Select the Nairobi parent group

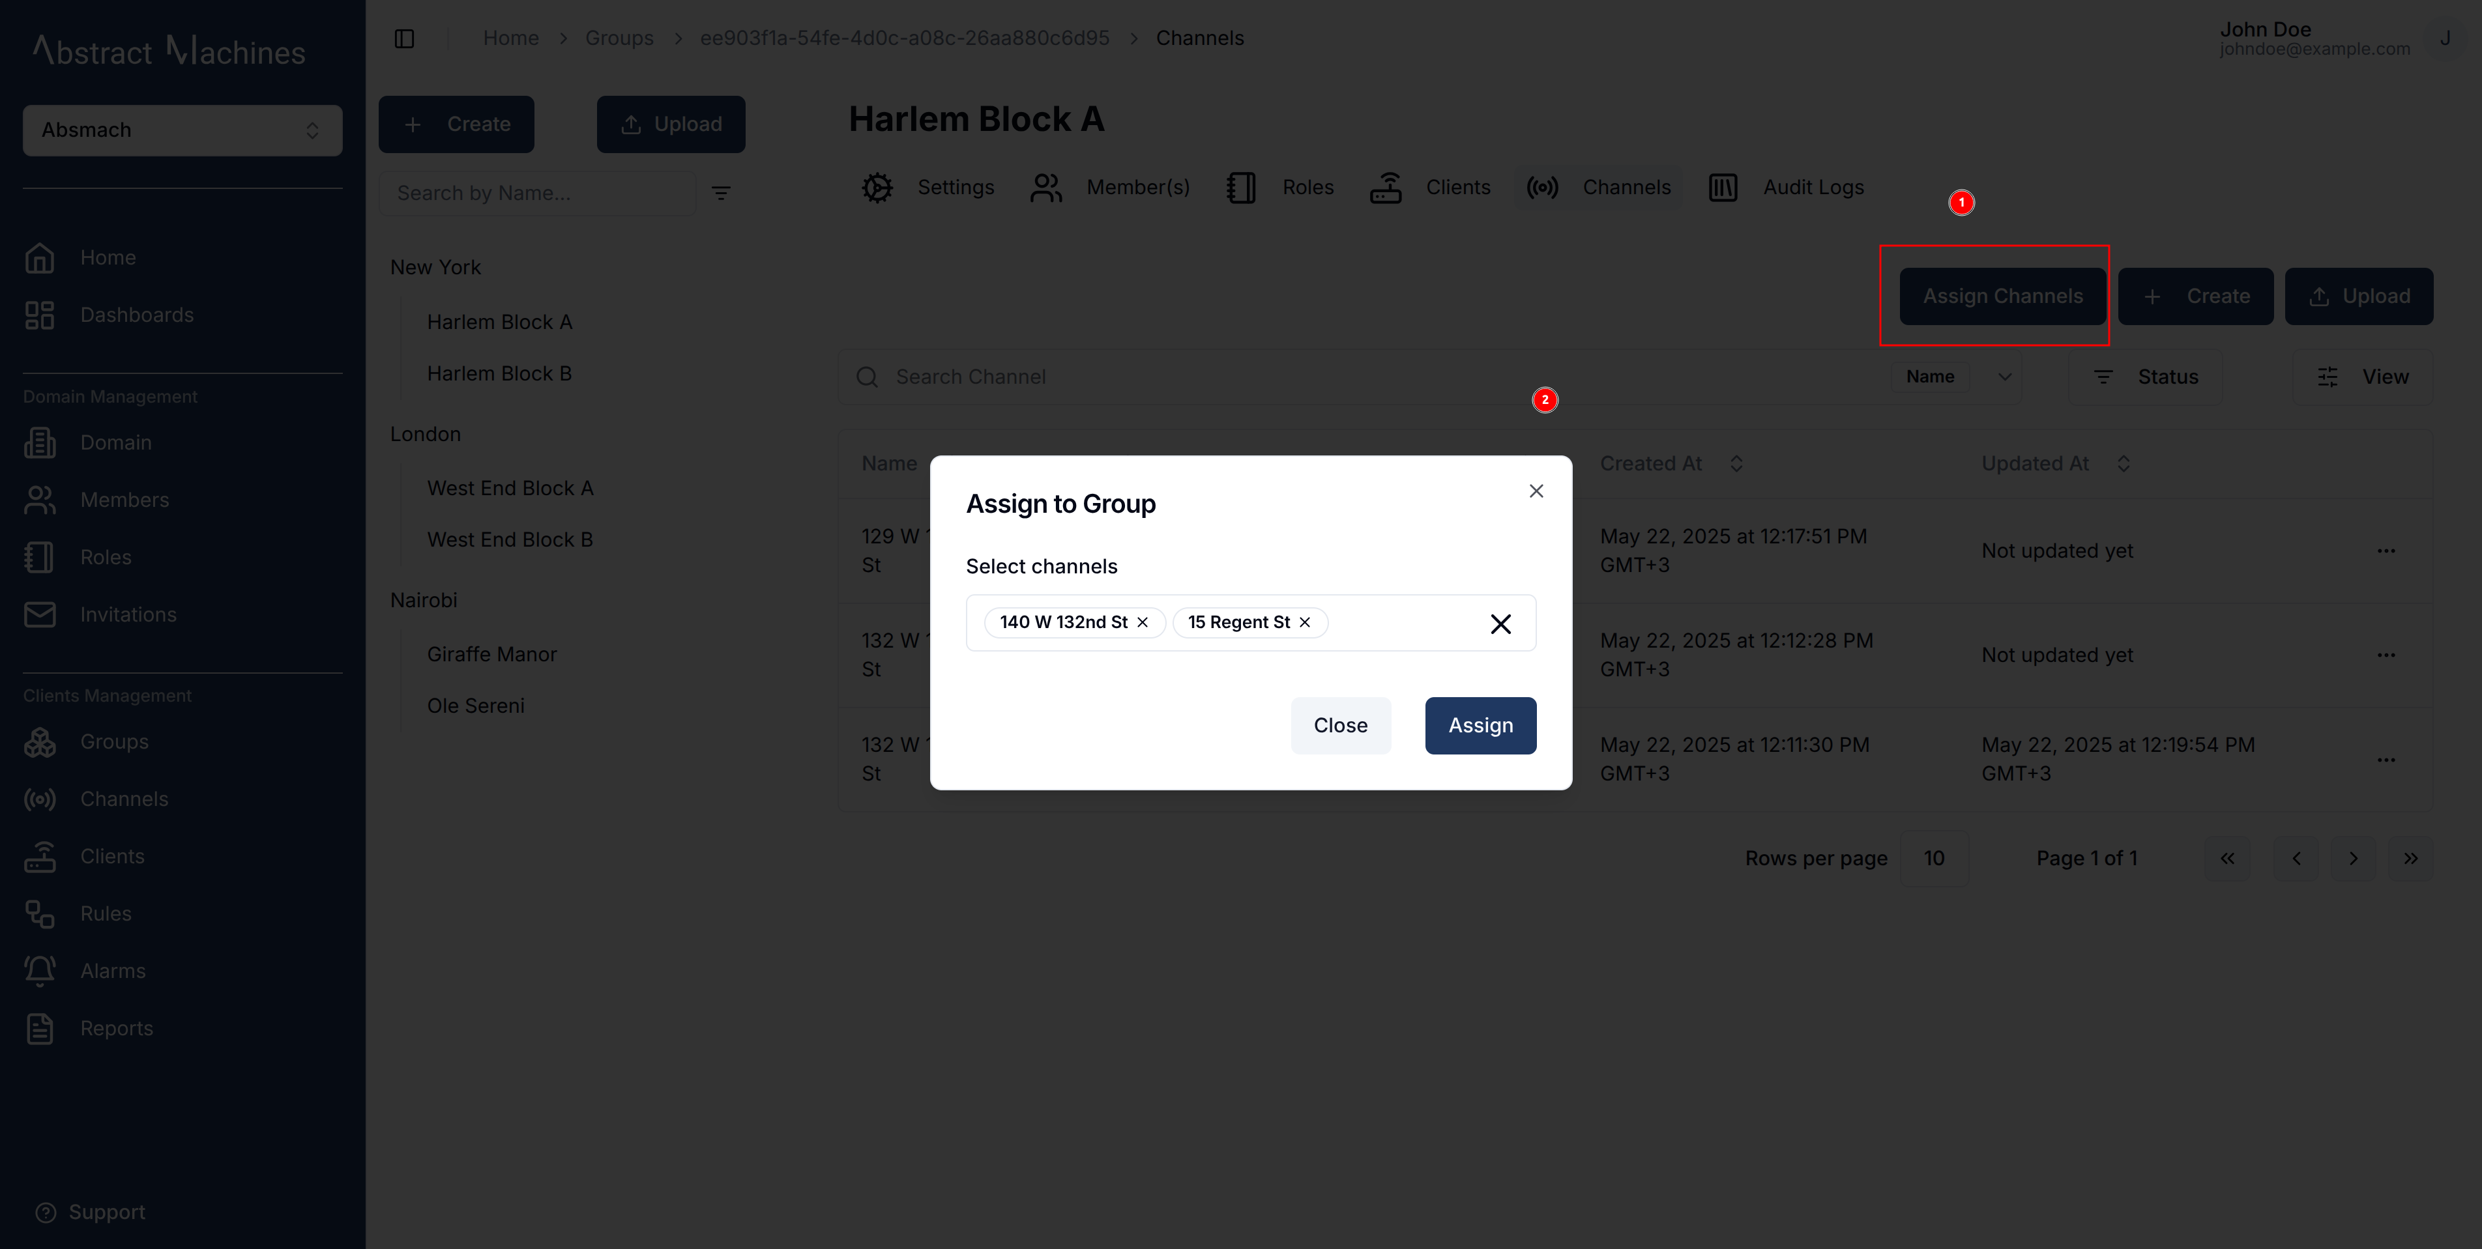tap(423, 600)
